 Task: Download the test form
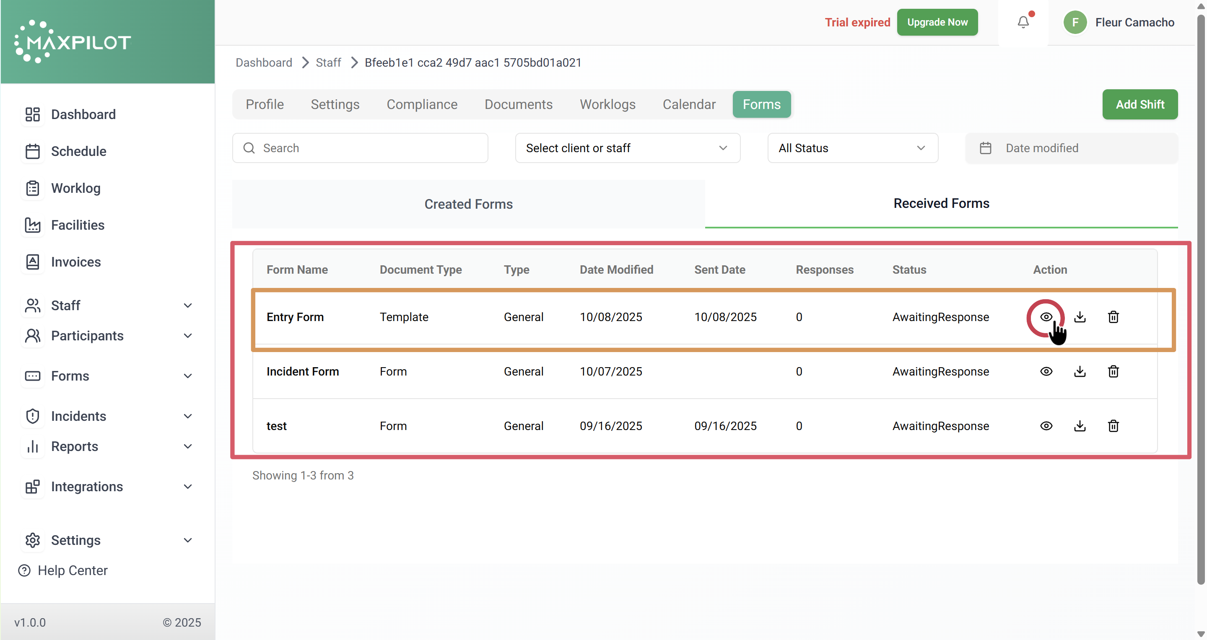[x=1080, y=426]
